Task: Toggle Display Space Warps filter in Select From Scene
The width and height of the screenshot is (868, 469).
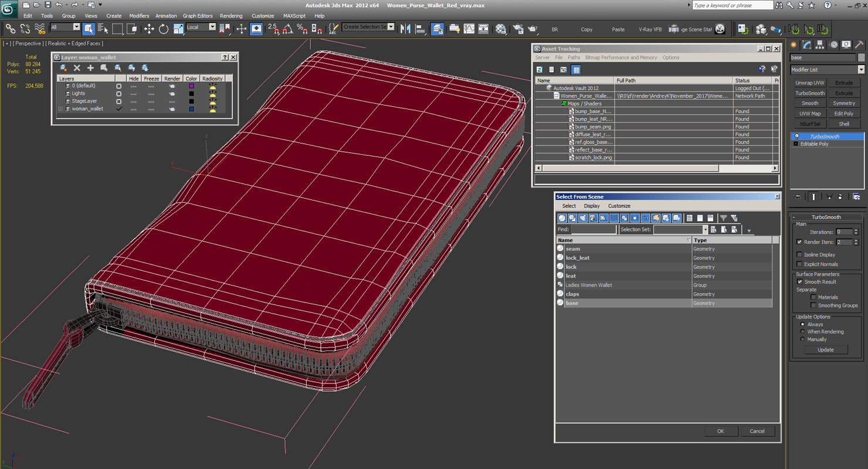Action: pos(614,218)
